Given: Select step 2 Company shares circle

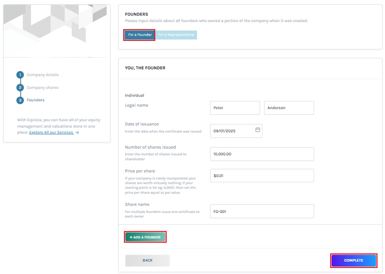Looking at the screenshot, I should pyautogui.click(x=20, y=87).
